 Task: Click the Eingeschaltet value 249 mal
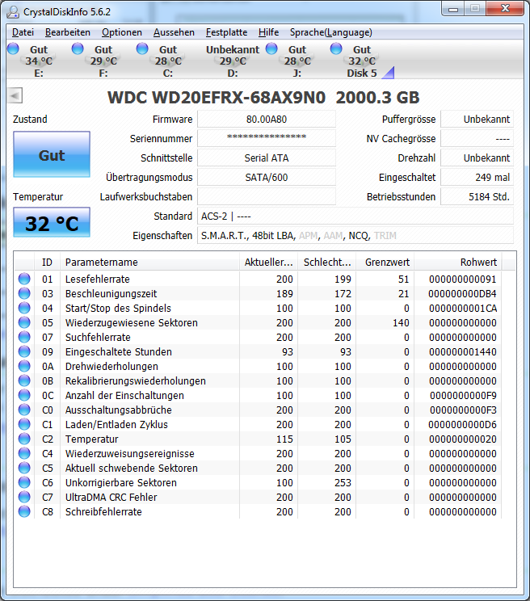coord(477,178)
